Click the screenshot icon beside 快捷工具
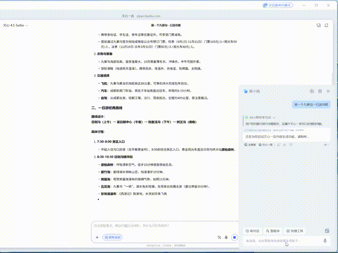 tap(327, 231)
